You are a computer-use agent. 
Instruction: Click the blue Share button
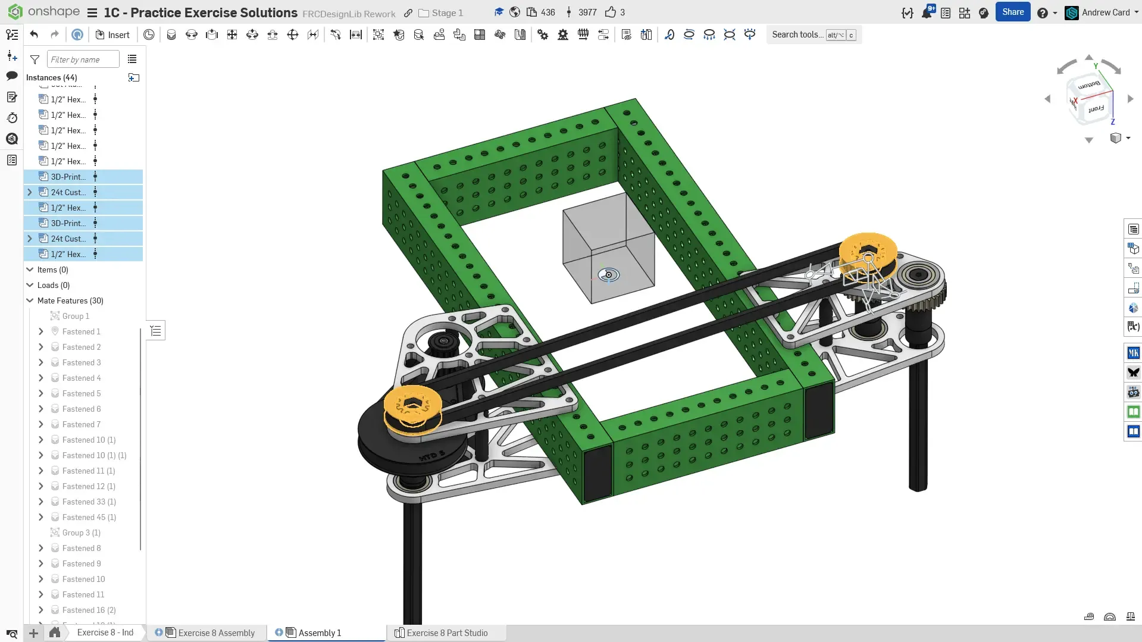click(x=1012, y=12)
